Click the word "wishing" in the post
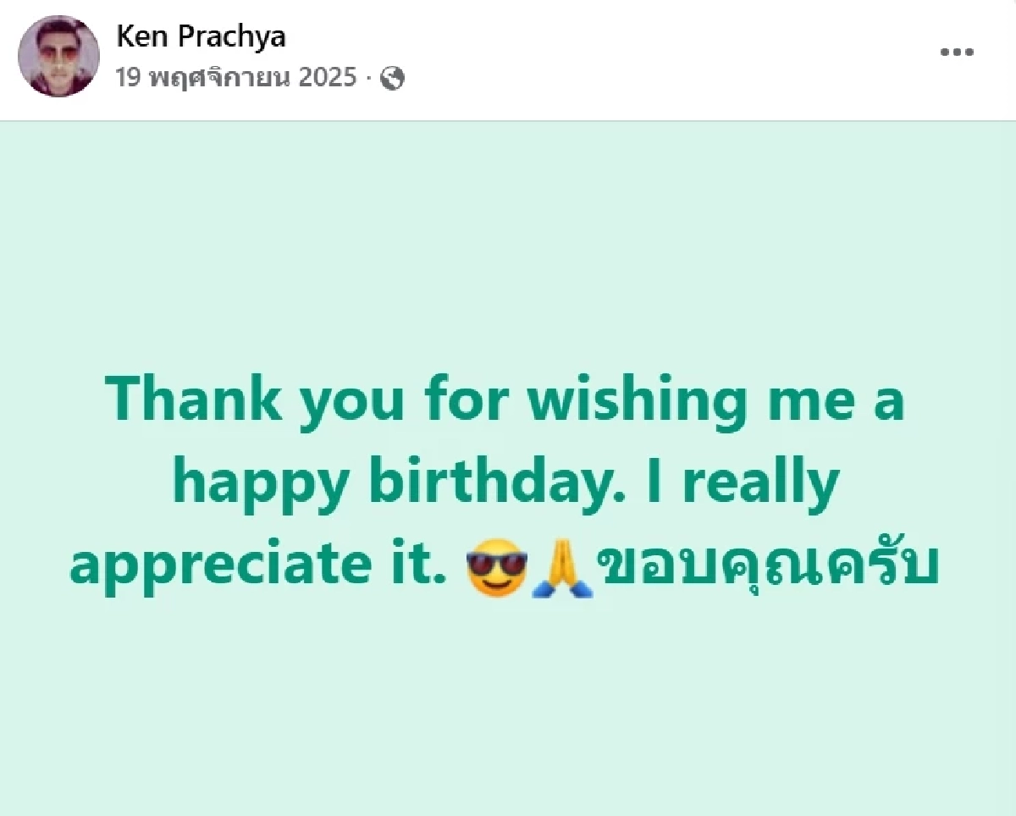 pyautogui.click(x=635, y=400)
